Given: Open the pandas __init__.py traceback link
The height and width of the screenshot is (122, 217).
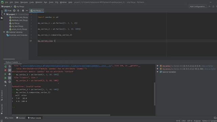Looking at the screenshot, I should tap(66, 66).
